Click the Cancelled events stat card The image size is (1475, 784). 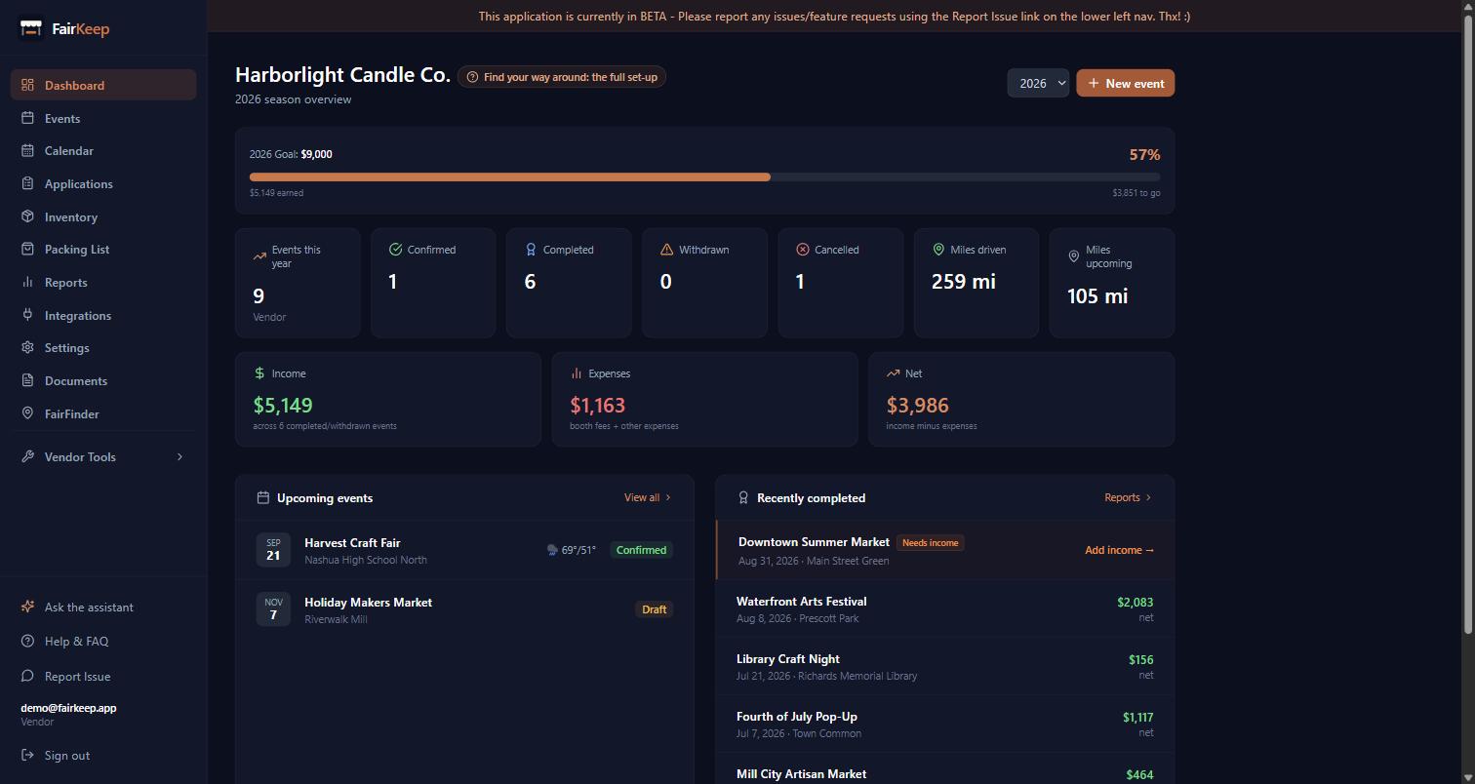click(x=841, y=283)
